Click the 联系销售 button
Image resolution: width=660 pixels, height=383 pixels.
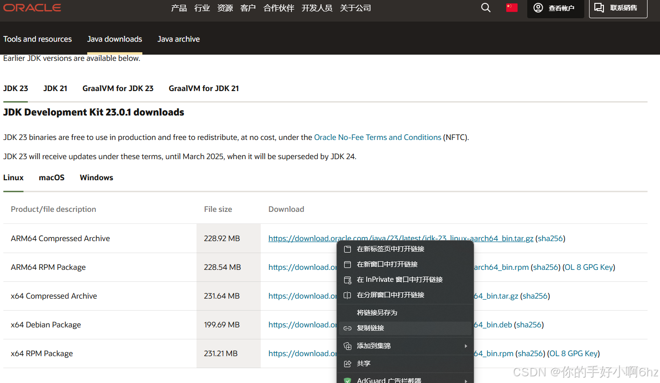tap(618, 8)
